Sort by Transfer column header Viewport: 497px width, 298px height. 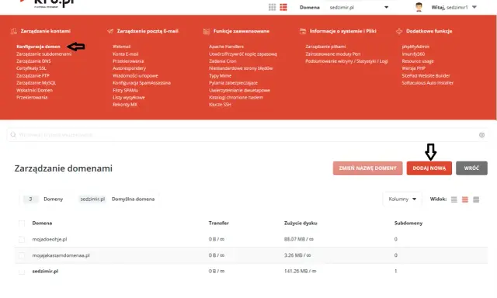[x=219, y=223]
